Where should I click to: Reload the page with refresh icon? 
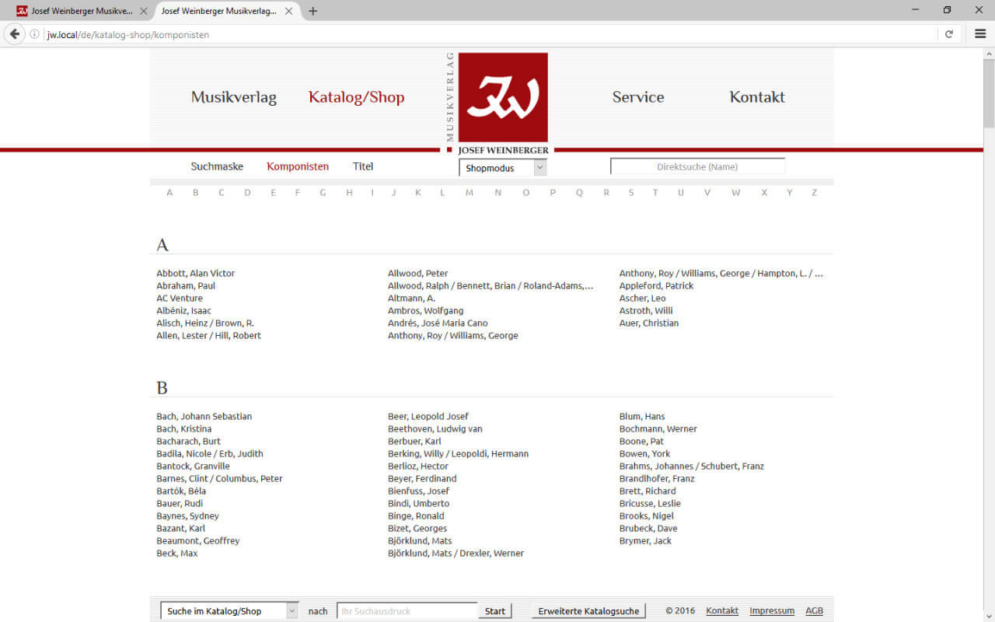949,34
